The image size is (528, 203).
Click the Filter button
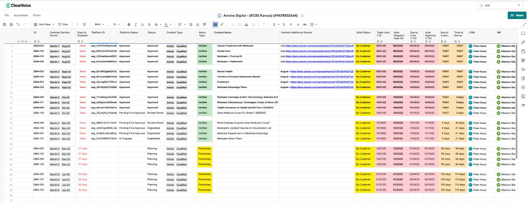tap(63, 24)
